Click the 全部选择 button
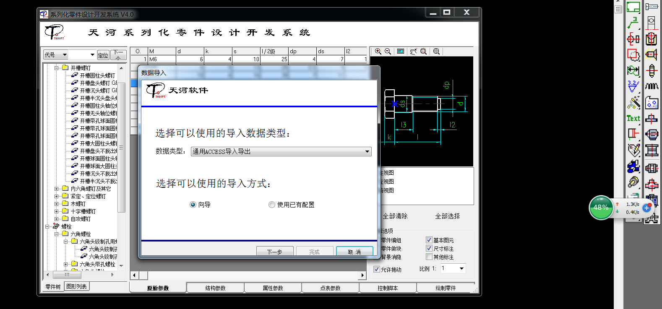The image size is (662, 309). pos(447,216)
